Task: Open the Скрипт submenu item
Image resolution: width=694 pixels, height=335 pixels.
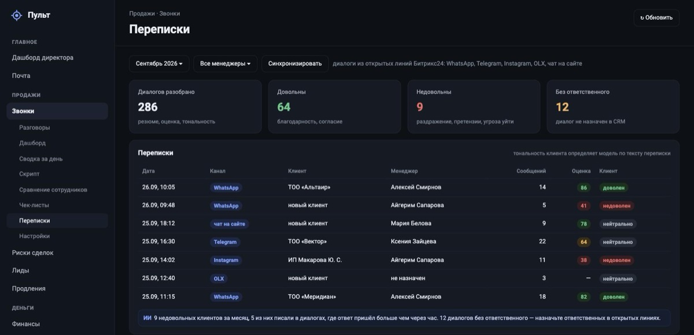Action: pyautogui.click(x=29, y=174)
